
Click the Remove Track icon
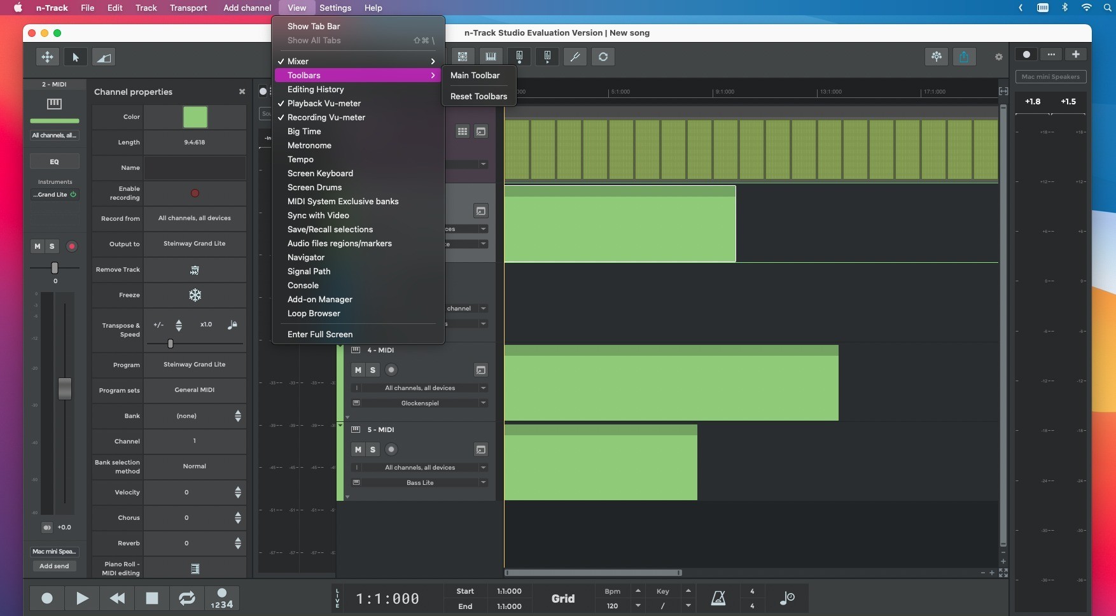[195, 270]
